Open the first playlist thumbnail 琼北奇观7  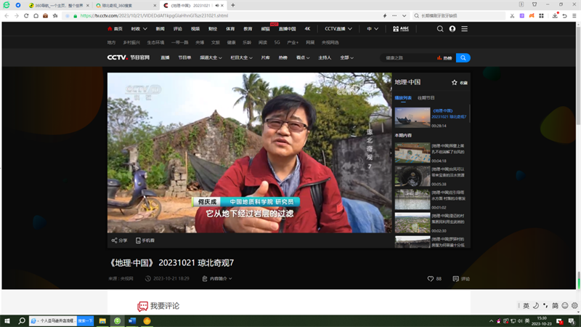click(413, 117)
